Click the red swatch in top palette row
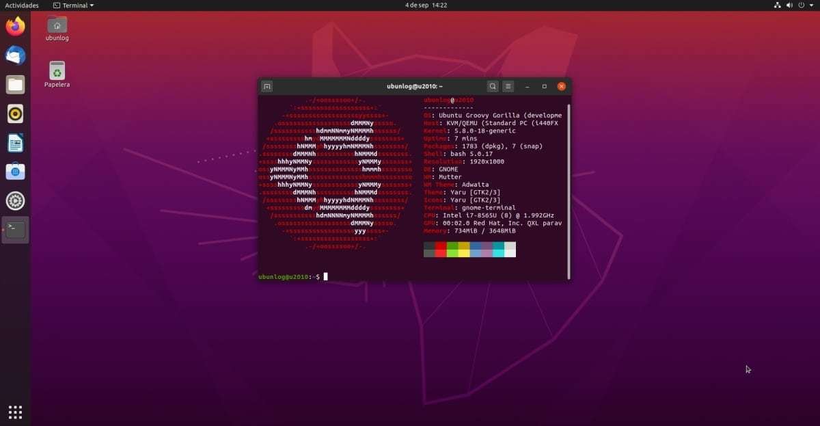This screenshot has height=426, width=820. [x=441, y=245]
